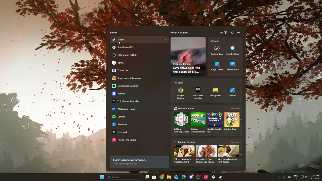
Task: Click the taskbar Search box
Action: click(x=124, y=177)
